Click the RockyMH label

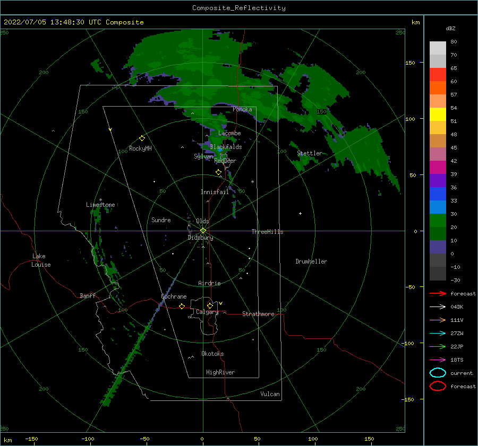(140, 148)
